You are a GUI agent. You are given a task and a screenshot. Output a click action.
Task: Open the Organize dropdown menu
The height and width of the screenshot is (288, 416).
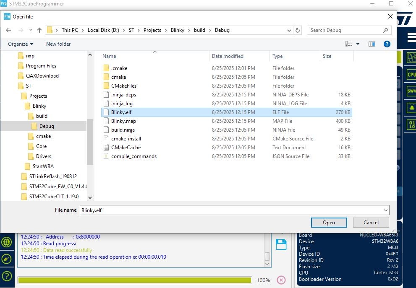(21, 44)
